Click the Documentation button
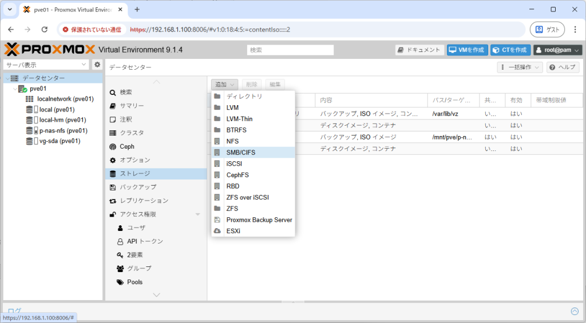 coord(419,50)
